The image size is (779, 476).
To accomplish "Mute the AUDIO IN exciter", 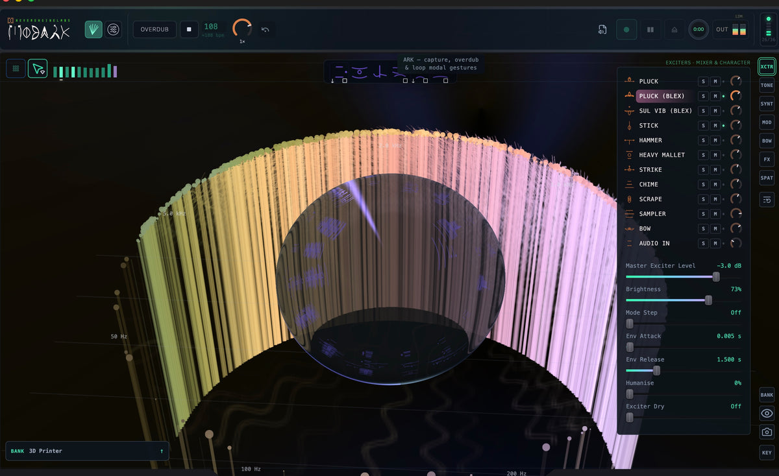I will [715, 243].
